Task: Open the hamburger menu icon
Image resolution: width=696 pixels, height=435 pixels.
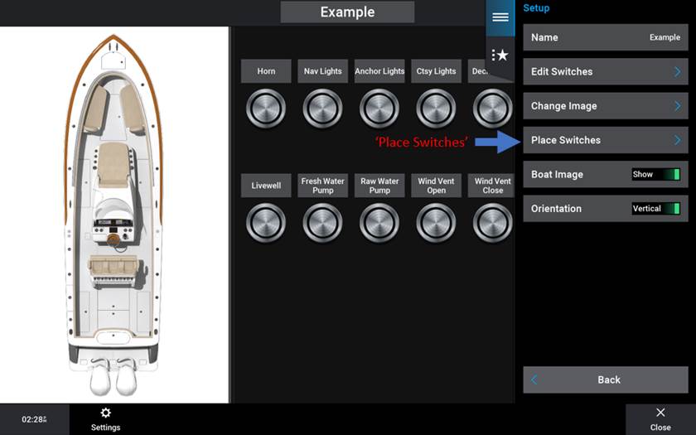Action: pyautogui.click(x=500, y=17)
